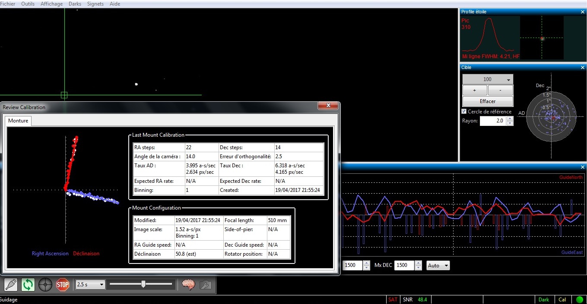
Task: Close the Cible panel
Action: tap(582, 67)
